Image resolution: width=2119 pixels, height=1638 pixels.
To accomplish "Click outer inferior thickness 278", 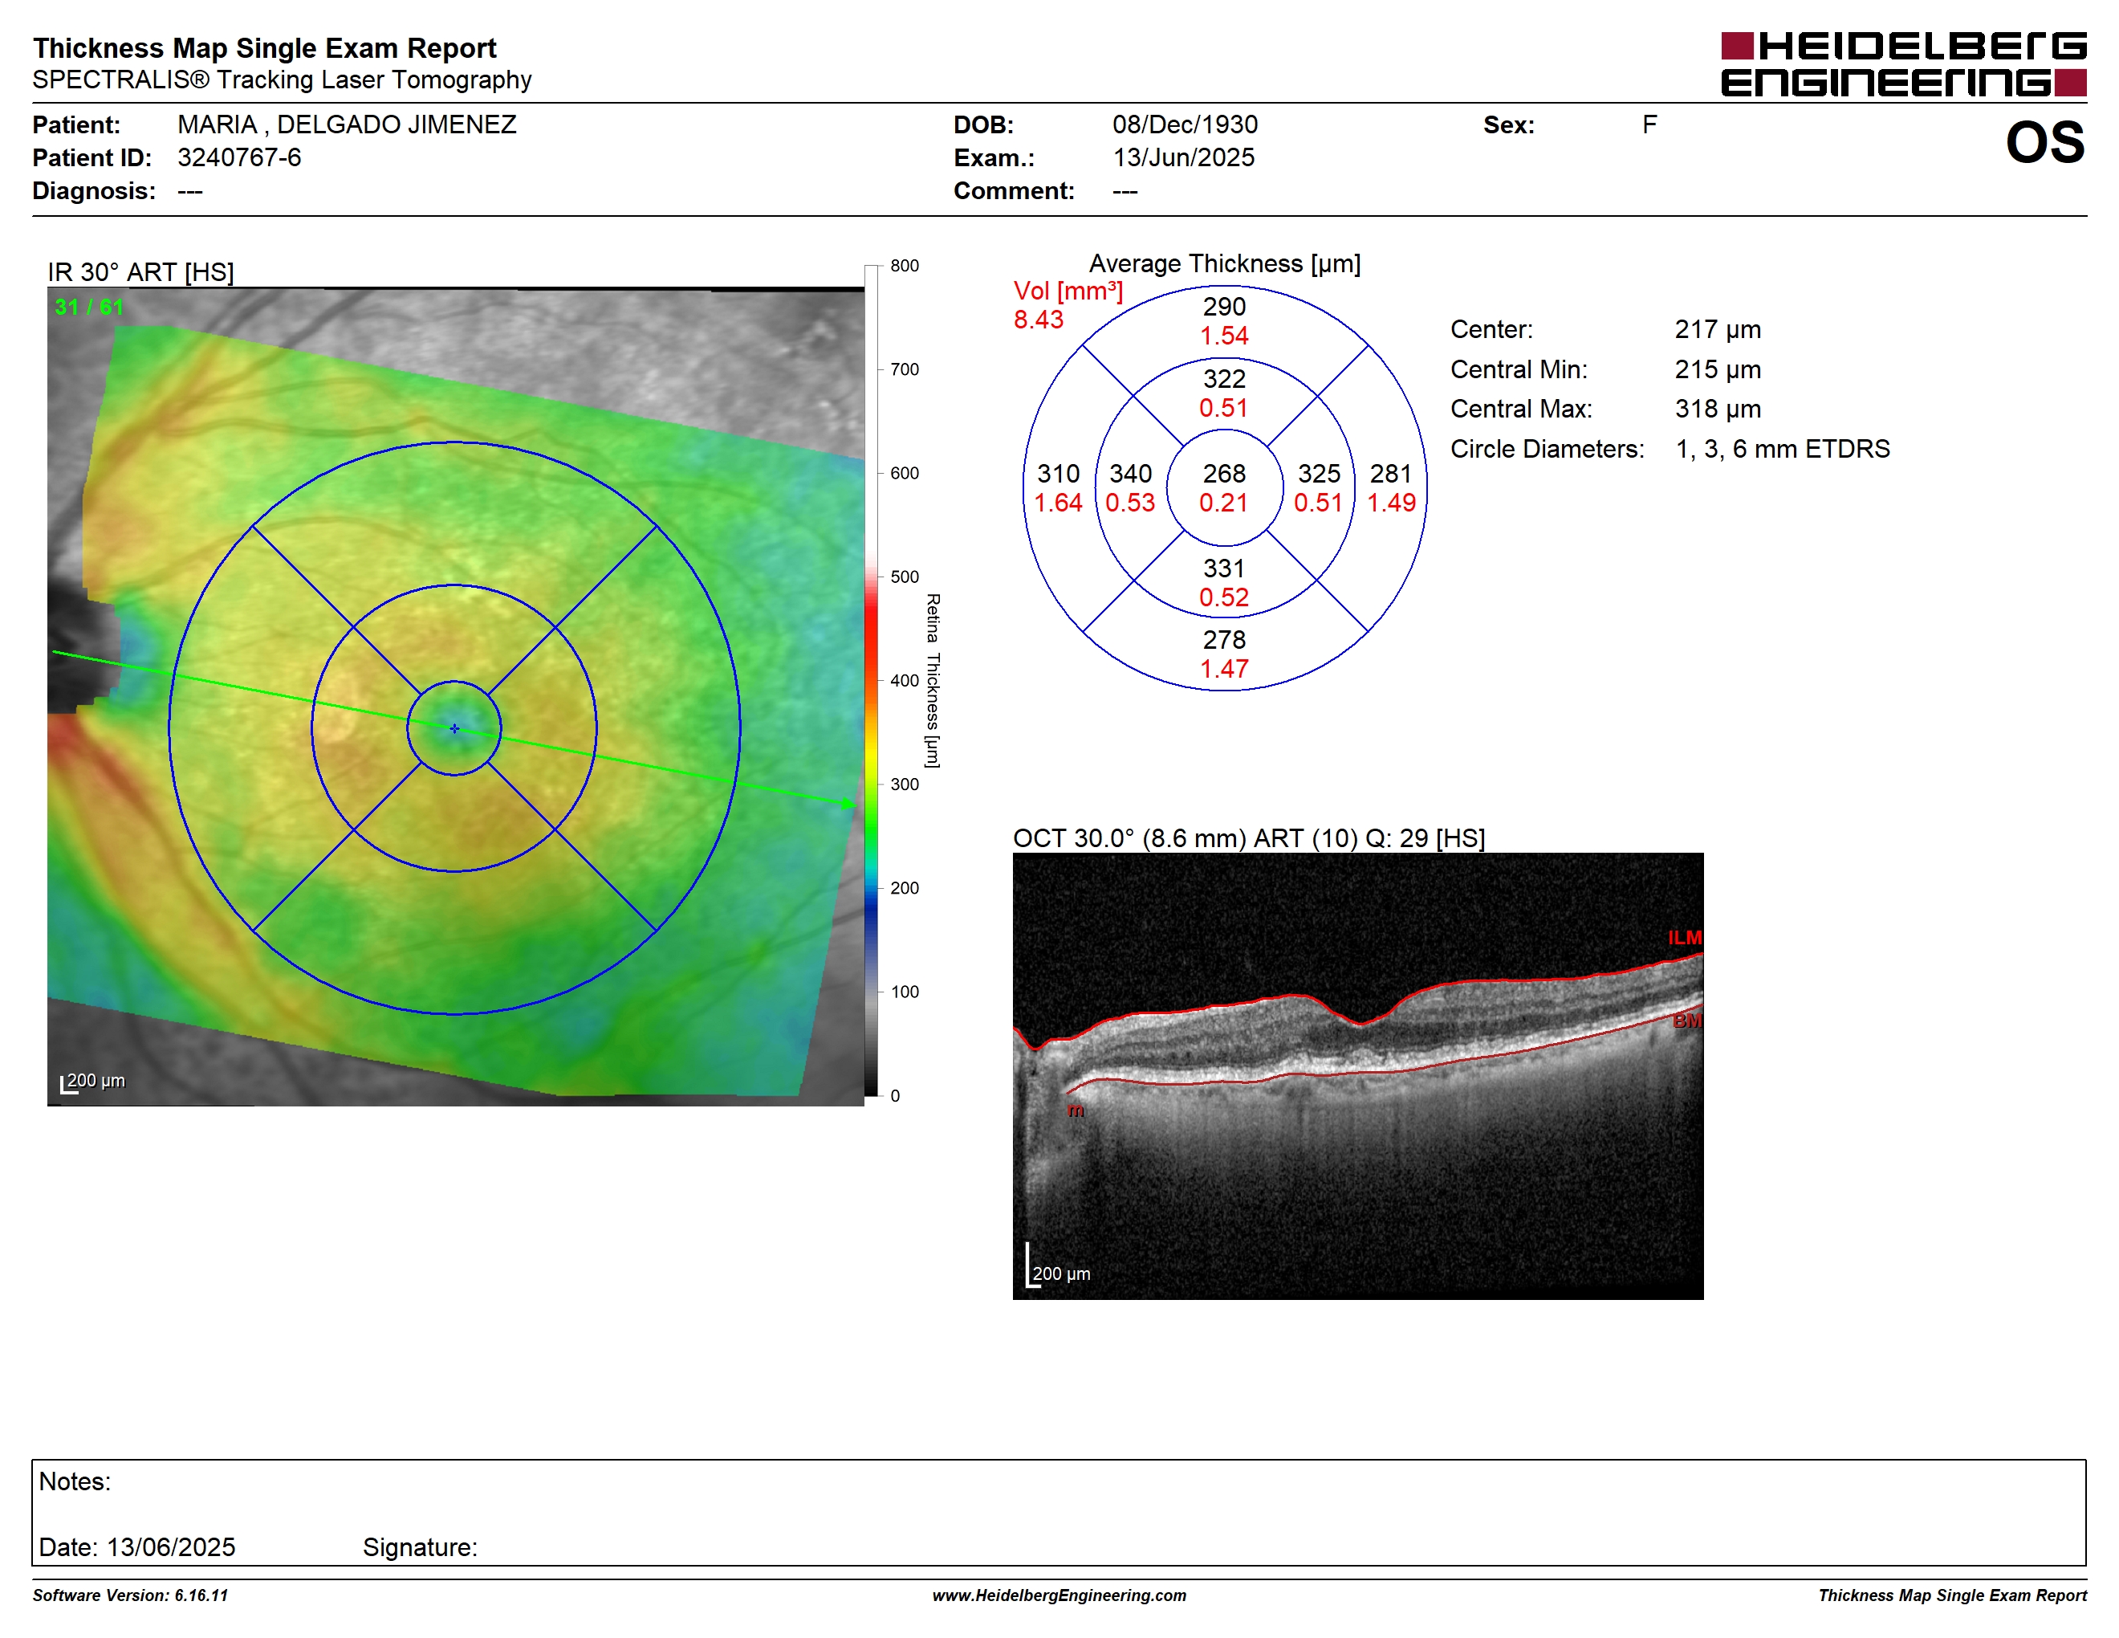I will (x=1224, y=641).
